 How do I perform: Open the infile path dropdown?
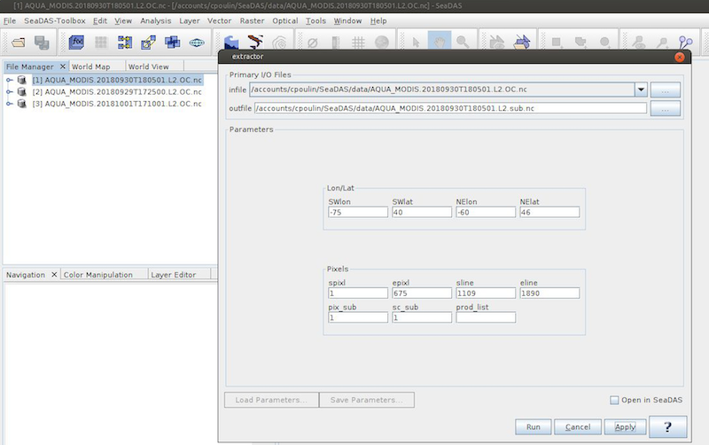[x=639, y=90]
